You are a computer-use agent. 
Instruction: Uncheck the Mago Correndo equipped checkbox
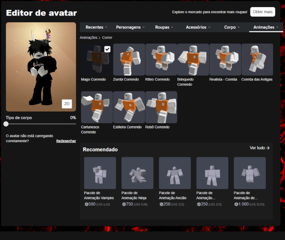tap(107, 49)
